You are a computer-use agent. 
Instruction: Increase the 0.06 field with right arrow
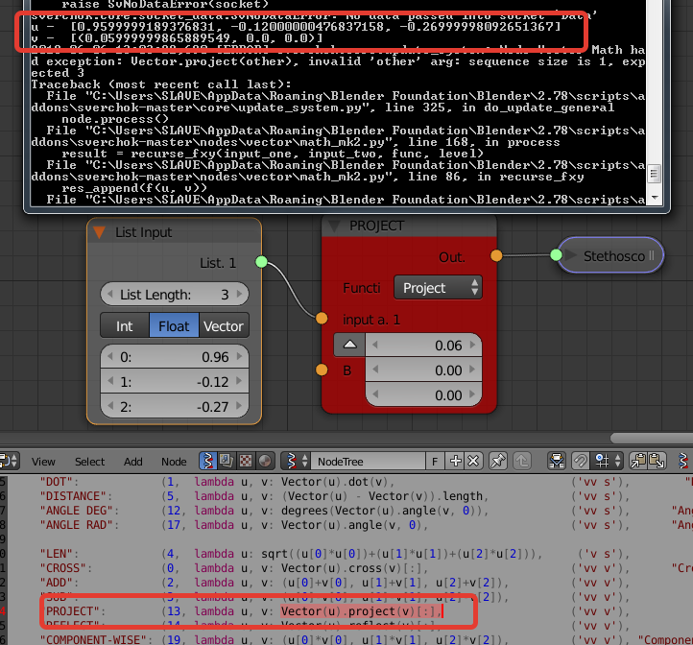coord(472,345)
